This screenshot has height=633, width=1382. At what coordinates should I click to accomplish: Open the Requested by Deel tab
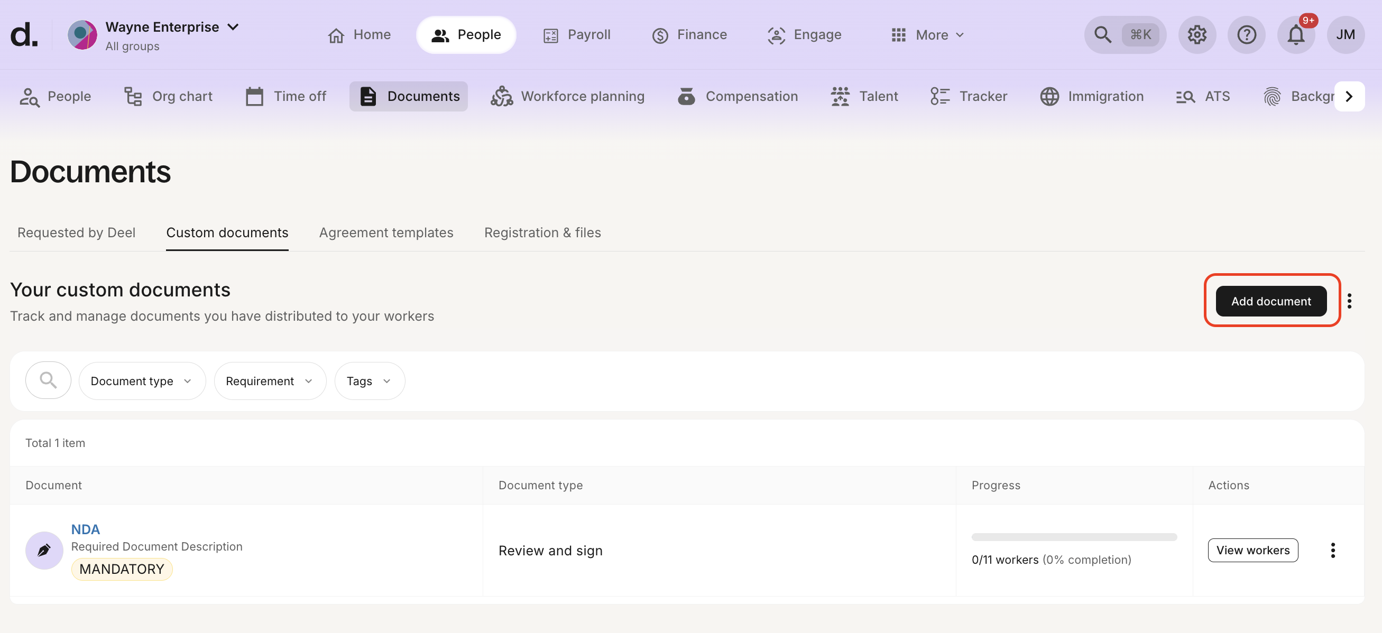[x=76, y=232]
